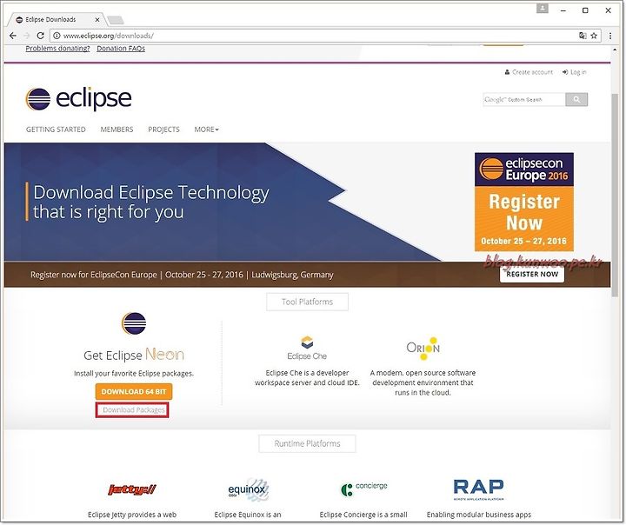Bookmark the page with the star icon
Image resolution: width=626 pixels, height=525 pixels.
point(594,36)
